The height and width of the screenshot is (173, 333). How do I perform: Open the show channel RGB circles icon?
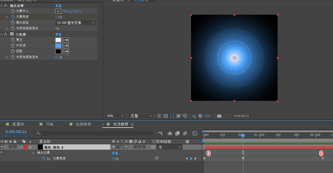pyautogui.click(x=194, y=116)
